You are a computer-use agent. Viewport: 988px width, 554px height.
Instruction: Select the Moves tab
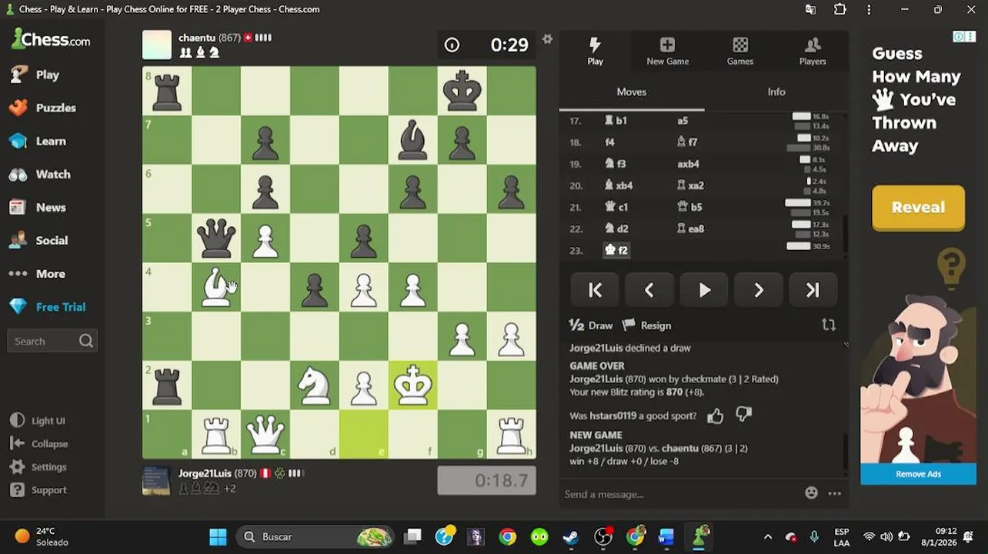click(x=632, y=92)
